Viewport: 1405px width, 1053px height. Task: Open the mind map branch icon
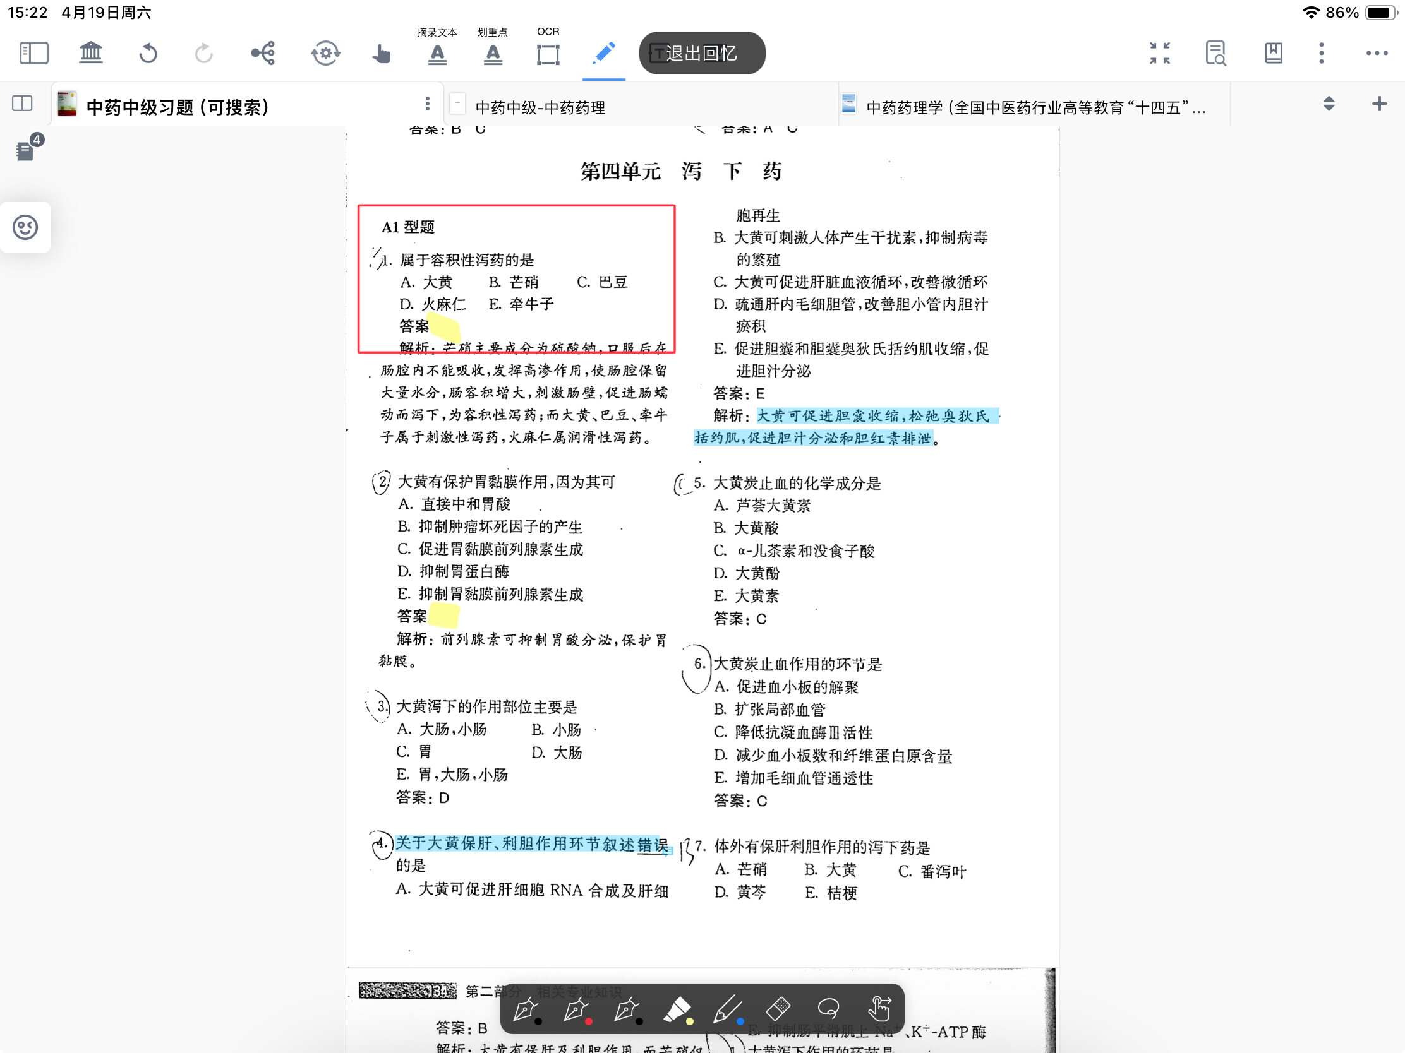[263, 52]
